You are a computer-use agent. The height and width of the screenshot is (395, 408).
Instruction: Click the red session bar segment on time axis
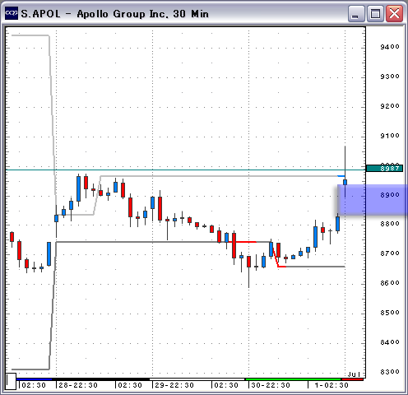(x=353, y=379)
